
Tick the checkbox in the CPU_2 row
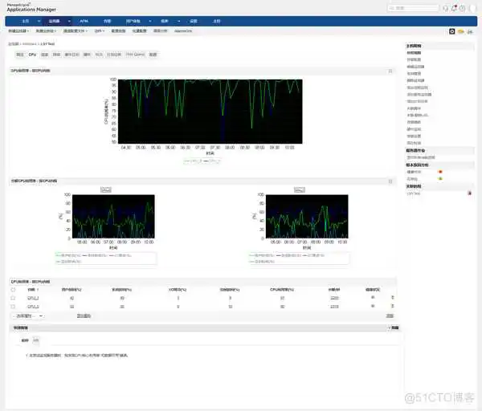[x=13, y=307]
